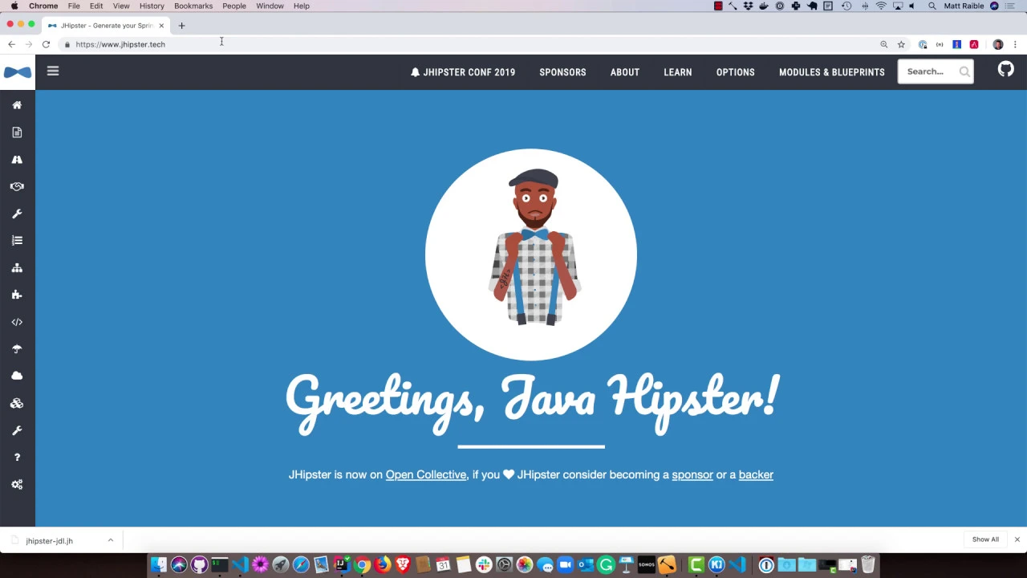1027x578 pixels.
Task: Click the handshake icon in sidebar
Action: [x=17, y=186]
